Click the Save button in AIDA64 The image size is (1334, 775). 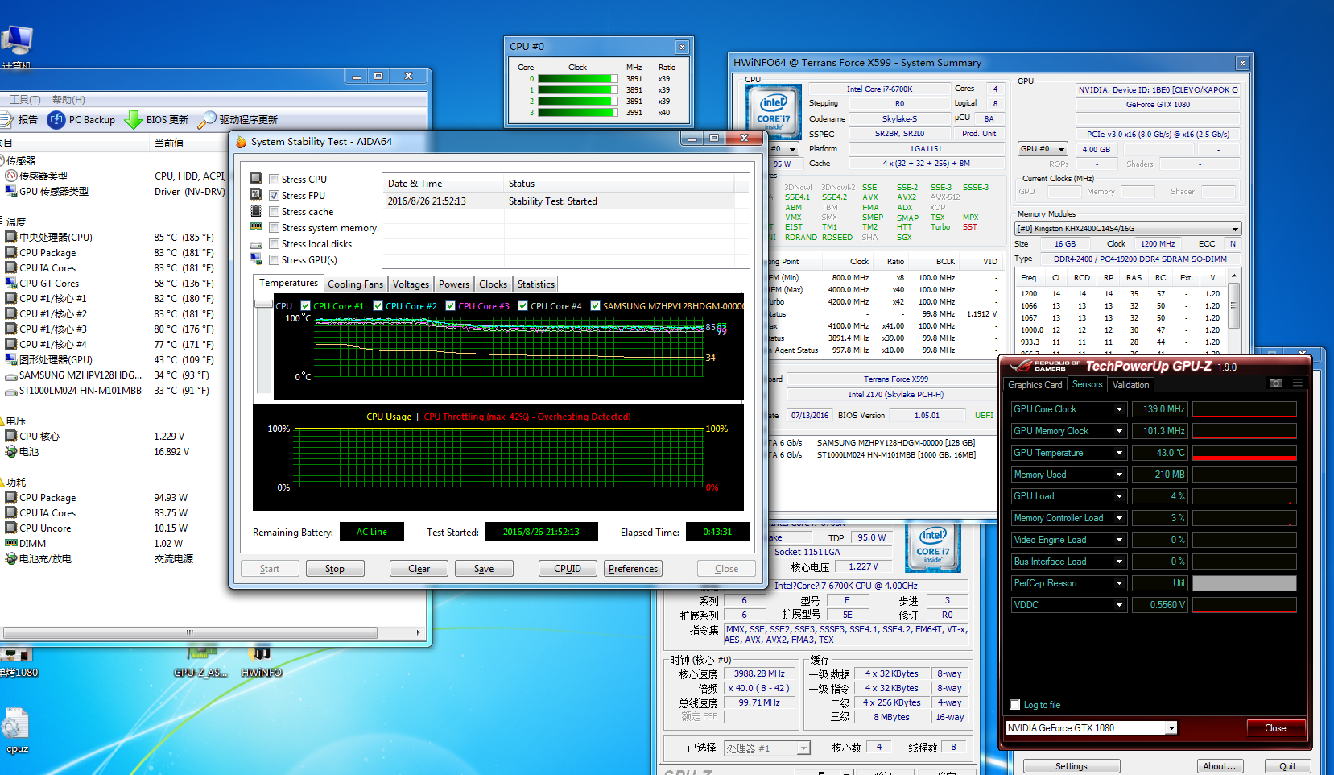(484, 569)
